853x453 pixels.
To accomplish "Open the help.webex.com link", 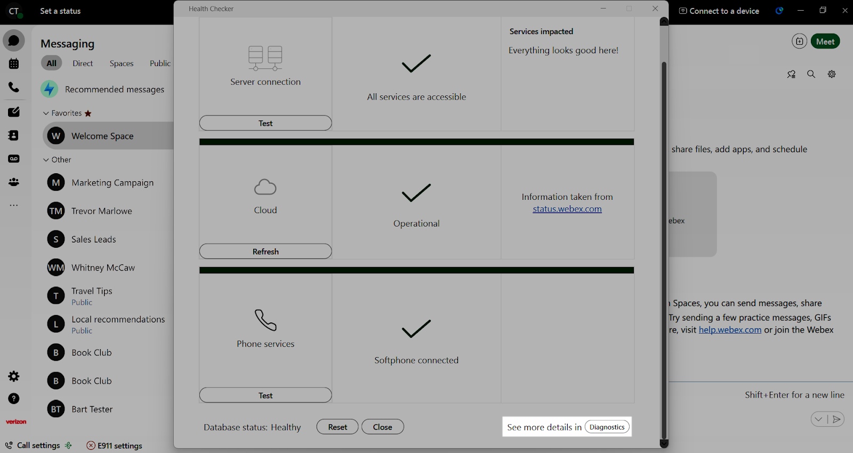I will 730,330.
